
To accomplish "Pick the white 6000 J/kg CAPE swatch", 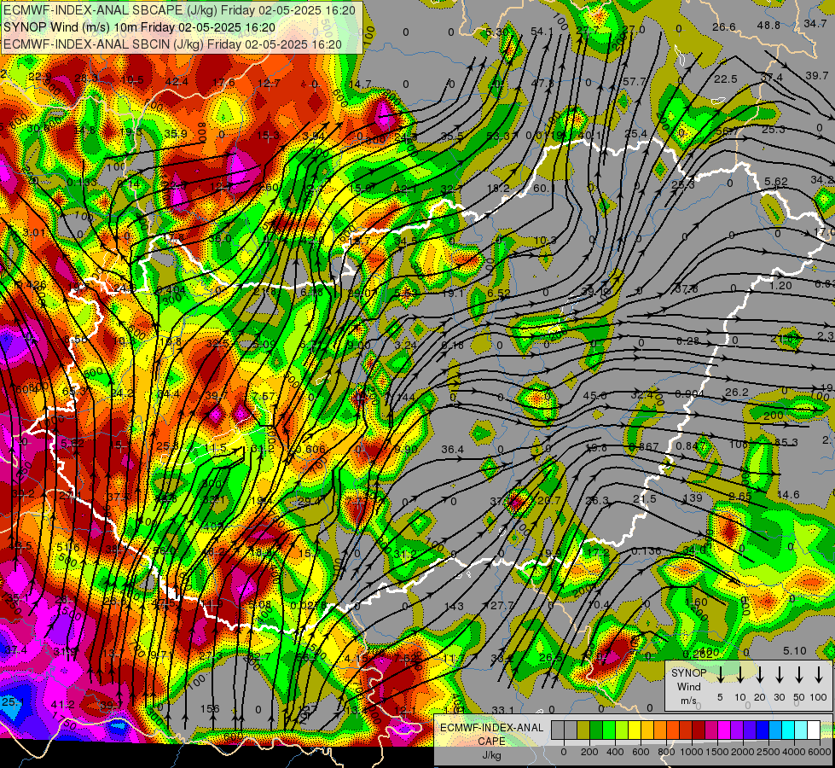I will (813, 730).
